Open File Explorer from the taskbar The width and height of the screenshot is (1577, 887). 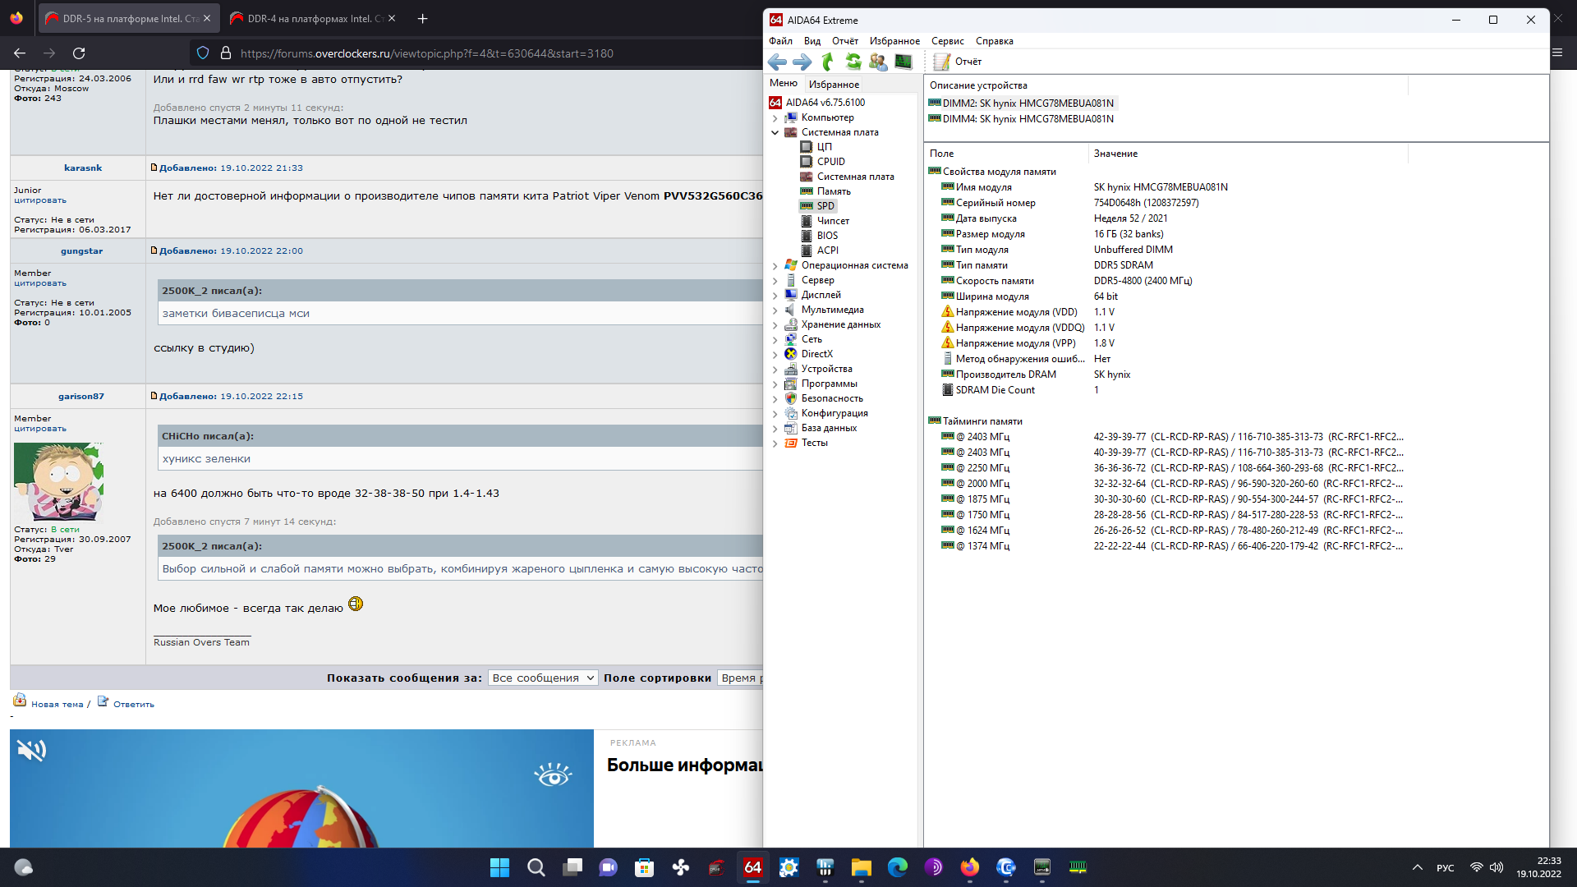[x=861, y=867]
